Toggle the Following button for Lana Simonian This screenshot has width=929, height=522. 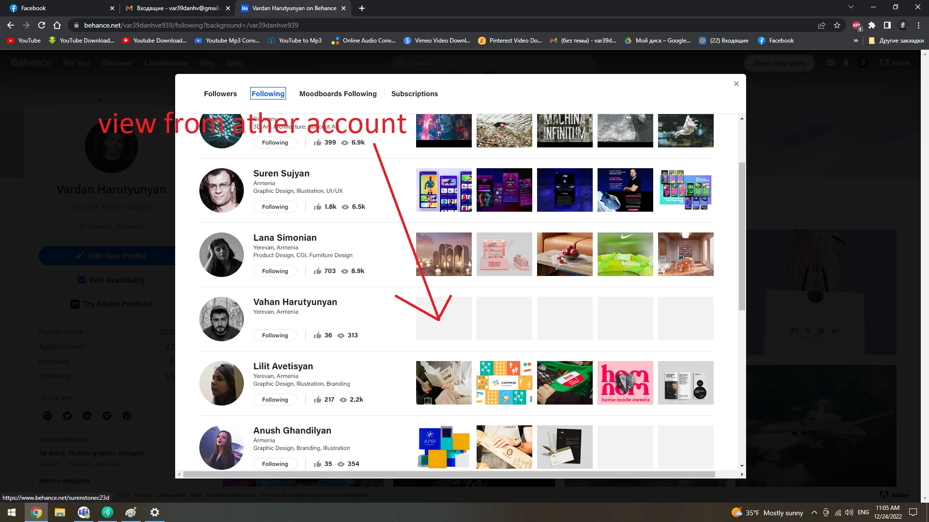[275, 271]
